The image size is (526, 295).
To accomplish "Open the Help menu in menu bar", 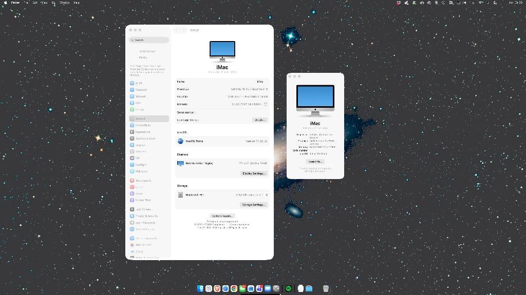I will point(77,3).
